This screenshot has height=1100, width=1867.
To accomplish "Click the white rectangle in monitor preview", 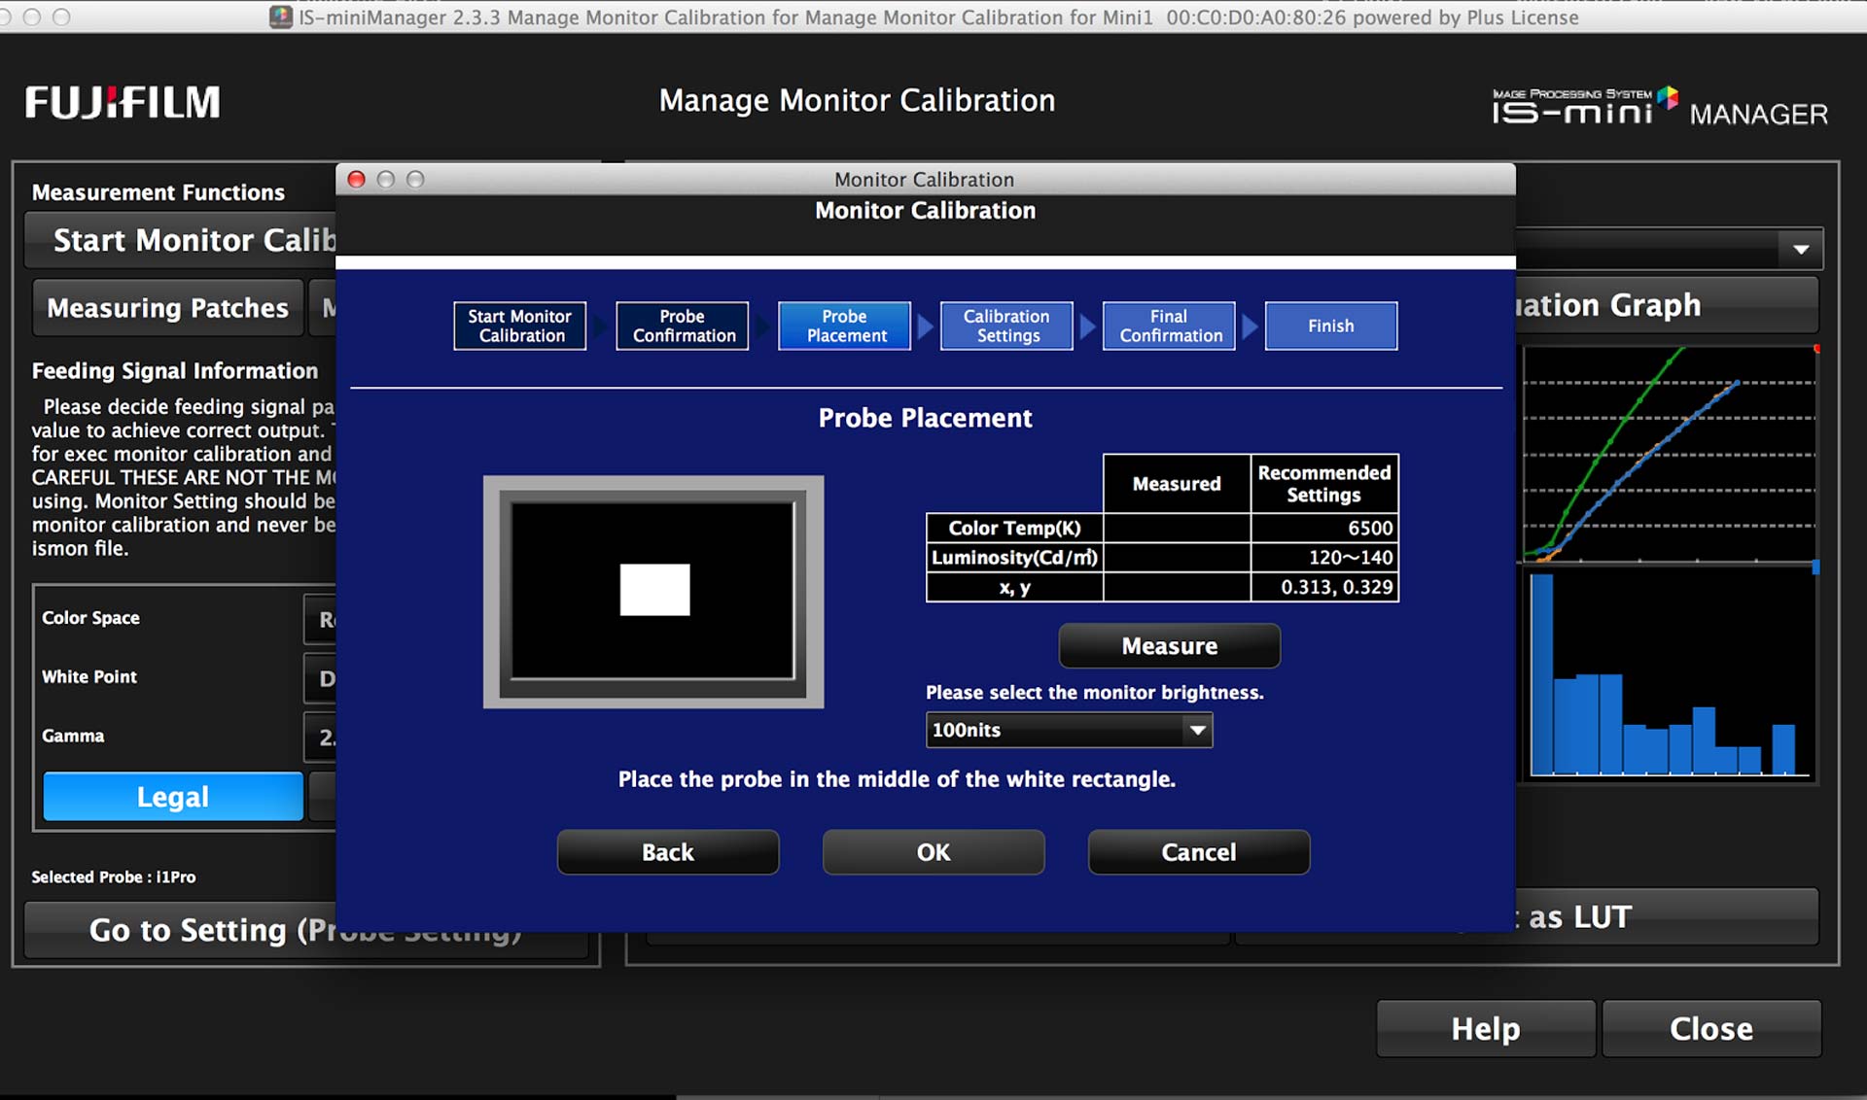I will pyautogui.click(x=654, y=590).
